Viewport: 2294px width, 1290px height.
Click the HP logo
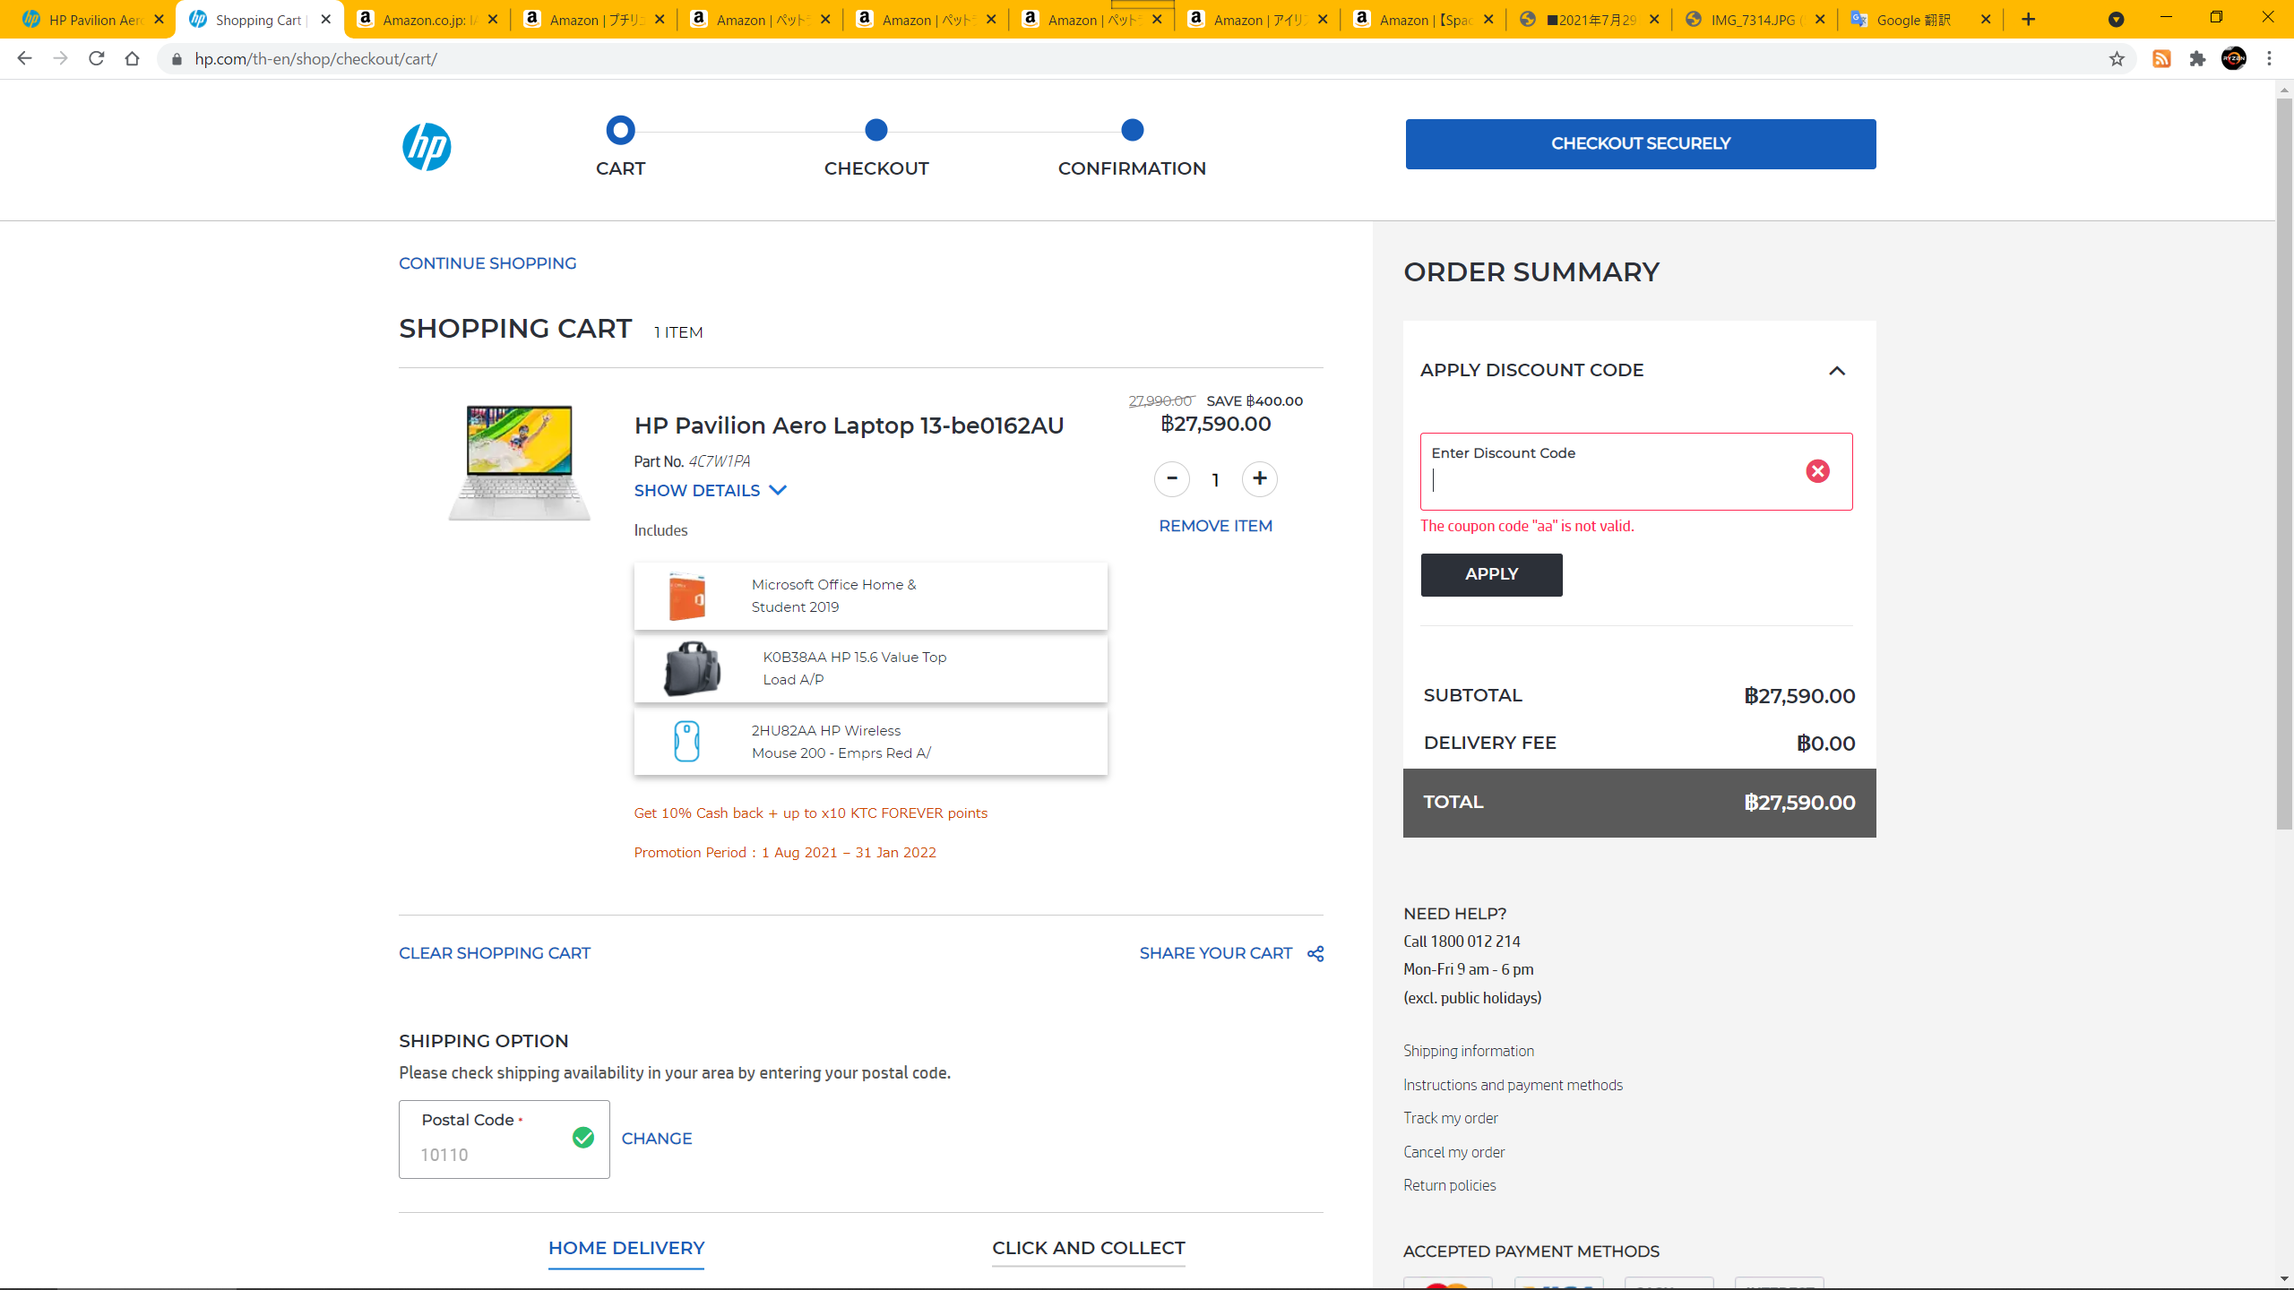[x=427, y=147]
